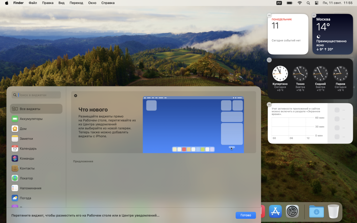Remove the Москва weather widget

pyautogui.click(x=314, y=15)
